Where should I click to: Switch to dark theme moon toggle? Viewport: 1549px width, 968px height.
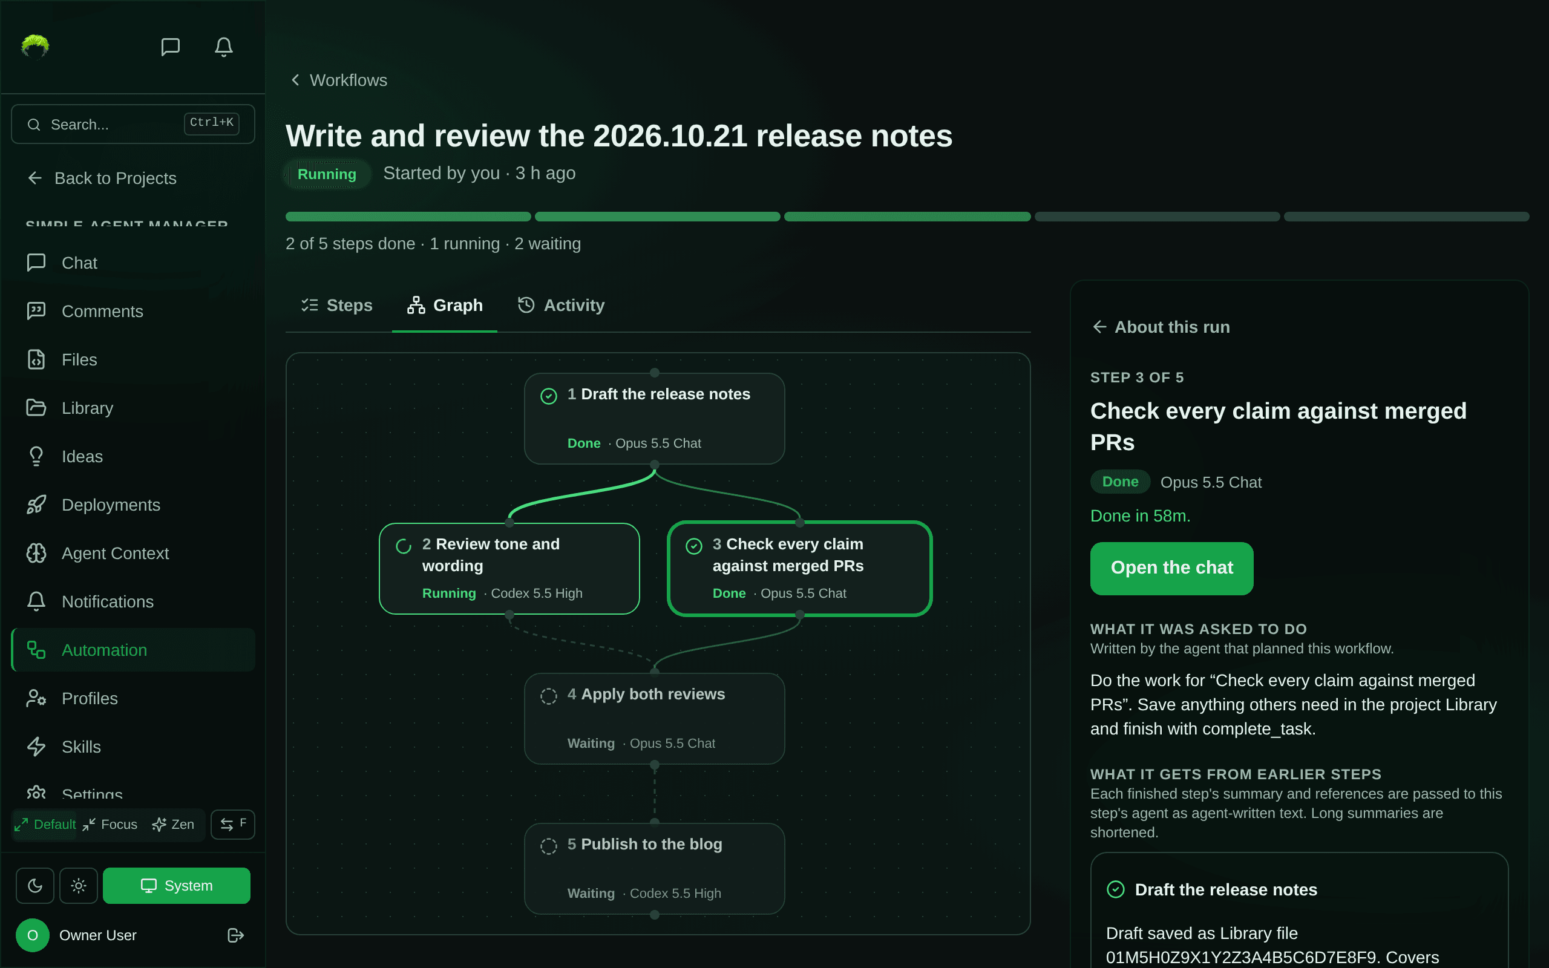pyautogui.click(x=35, y=885)
